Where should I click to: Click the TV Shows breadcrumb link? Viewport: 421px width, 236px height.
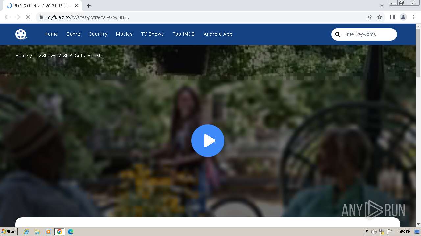(46, 56)
